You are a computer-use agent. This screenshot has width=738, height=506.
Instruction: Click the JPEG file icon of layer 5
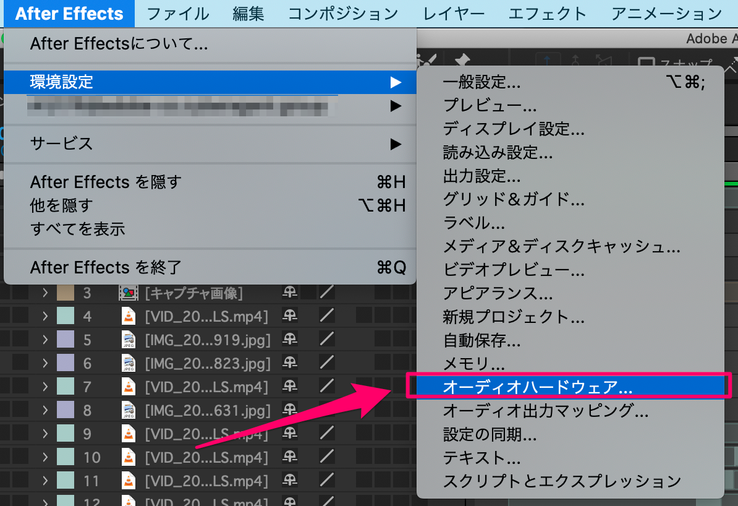click(128, 340)
